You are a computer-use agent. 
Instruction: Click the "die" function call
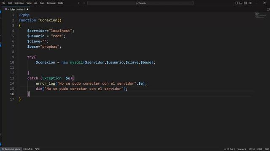point(39,89)
